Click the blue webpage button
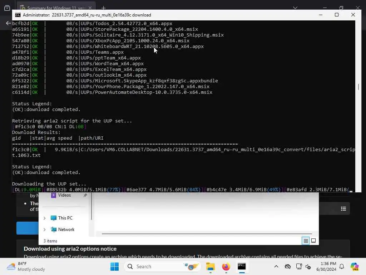The width and height of the screenshot is (366, 275). (x=28, y=228)
